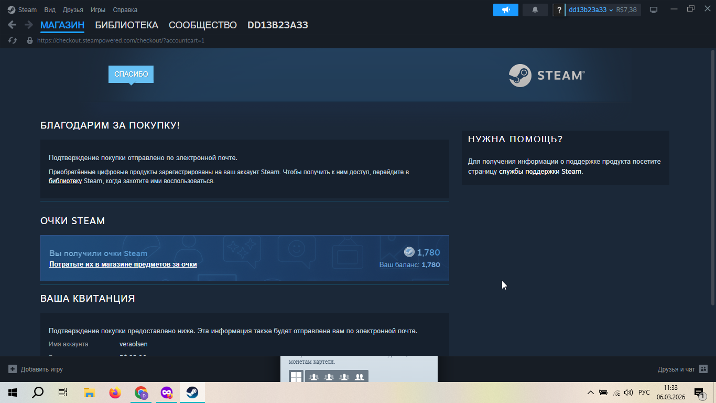Click the Windows Start button
The image size is (716, 403).
[13, 393]
